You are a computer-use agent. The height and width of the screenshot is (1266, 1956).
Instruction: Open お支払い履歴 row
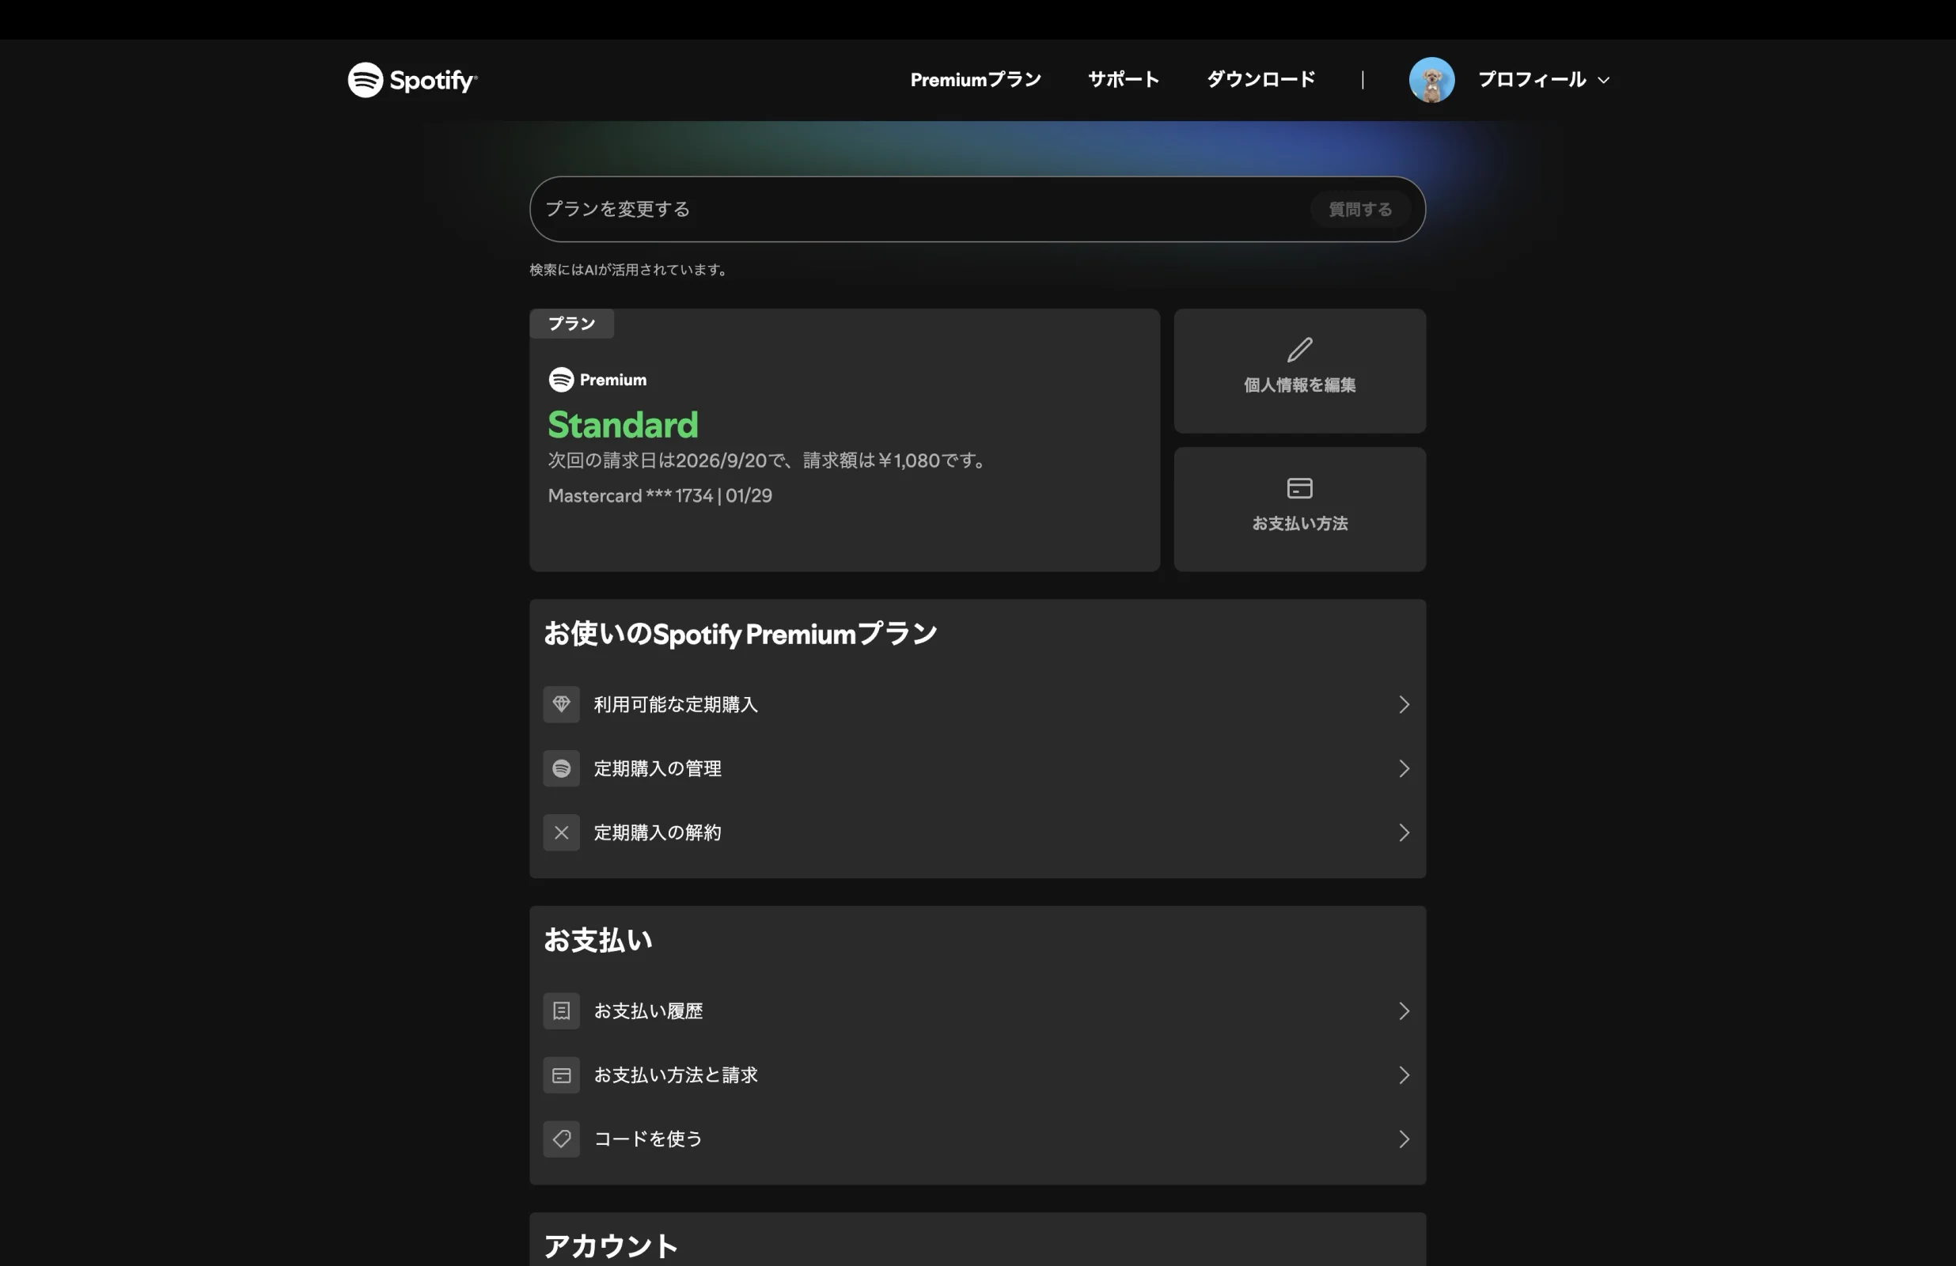[x=977, y=1011]
